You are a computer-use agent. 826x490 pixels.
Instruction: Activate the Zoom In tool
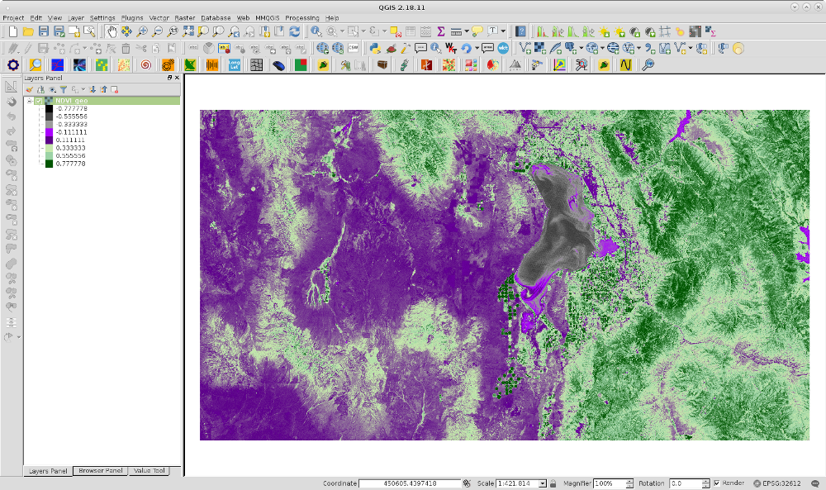(x=142, y=31)
